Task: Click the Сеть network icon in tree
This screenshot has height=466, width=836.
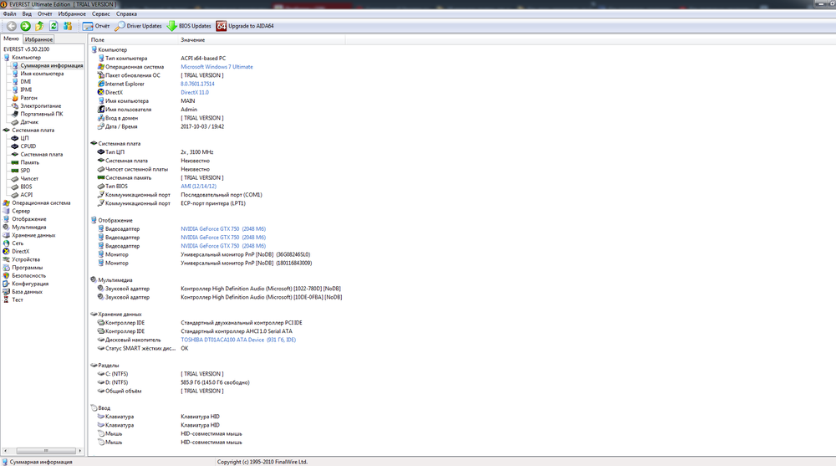Action: click(7, 243)
